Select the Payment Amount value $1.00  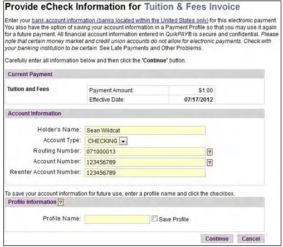[x=206, y=91]
